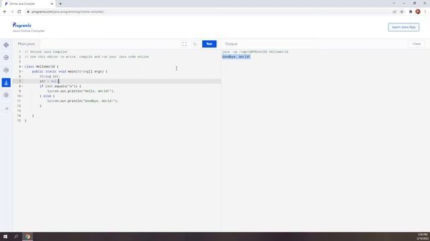Open the Windows Start menu
The image size is (430, 241).
(x=5, y=236)
